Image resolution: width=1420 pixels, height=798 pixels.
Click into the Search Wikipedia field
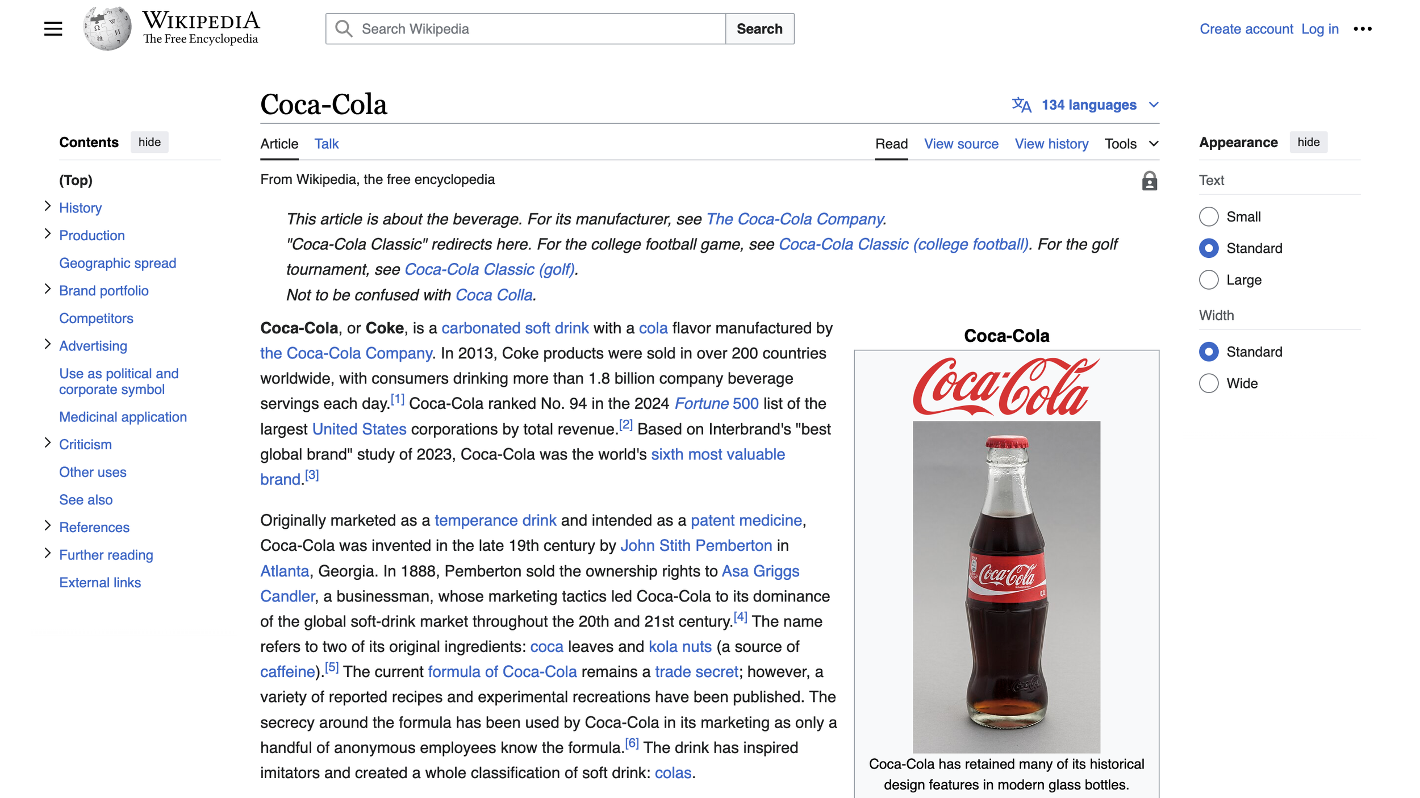pos(540,28)
